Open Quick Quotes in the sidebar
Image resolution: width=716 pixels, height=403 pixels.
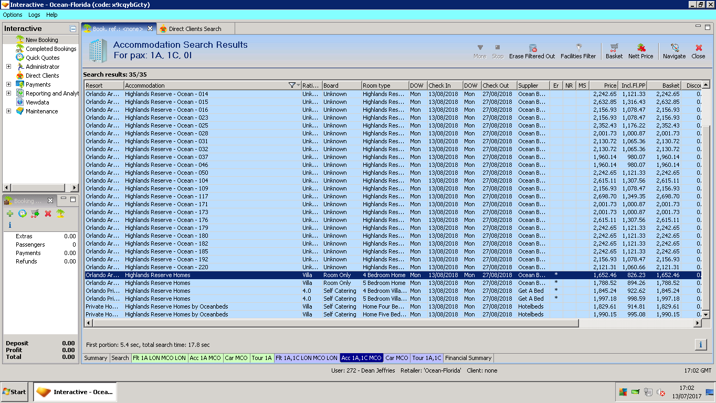point(43,58)
